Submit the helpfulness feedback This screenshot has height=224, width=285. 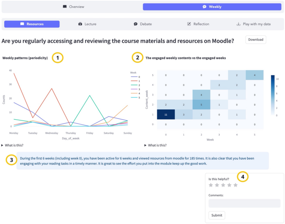pos(217,215)
